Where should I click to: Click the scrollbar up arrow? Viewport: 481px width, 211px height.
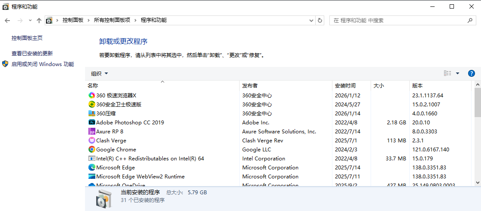pyautogui.click(x=478, y=84)
